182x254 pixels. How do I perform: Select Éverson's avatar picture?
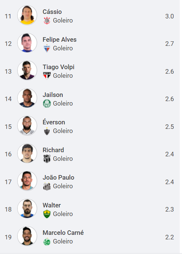pos(27,125)
